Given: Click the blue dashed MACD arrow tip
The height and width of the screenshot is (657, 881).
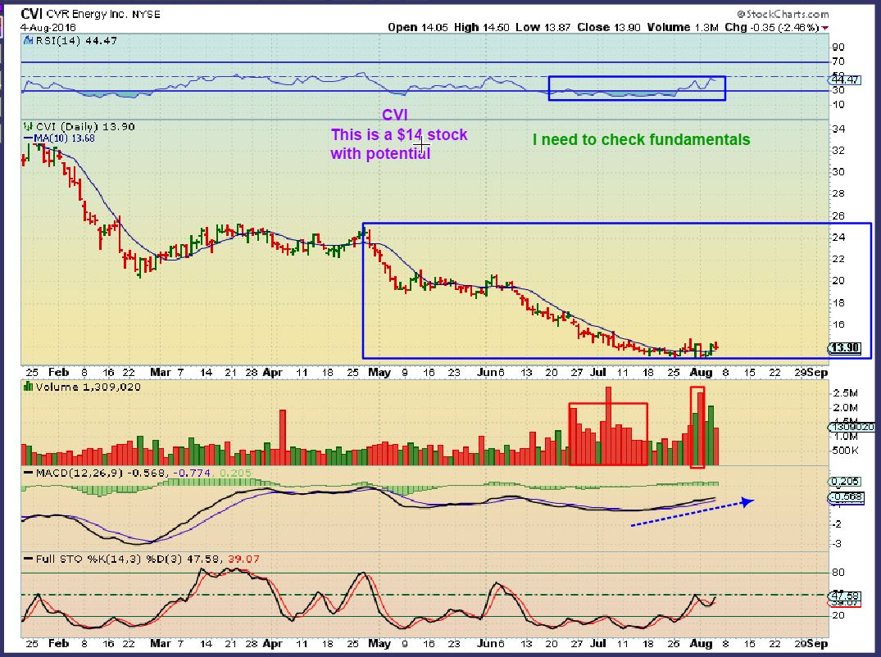Looking at the screenshot, I should click(x=747, y=501).
